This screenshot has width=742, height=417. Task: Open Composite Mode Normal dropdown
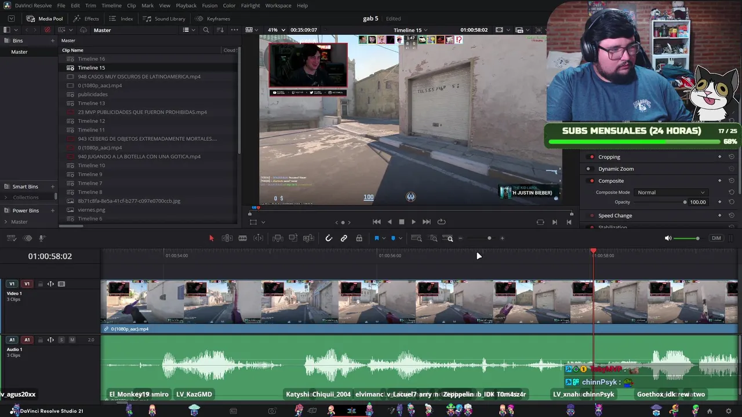pyautogui.click(x=671, y=192)
